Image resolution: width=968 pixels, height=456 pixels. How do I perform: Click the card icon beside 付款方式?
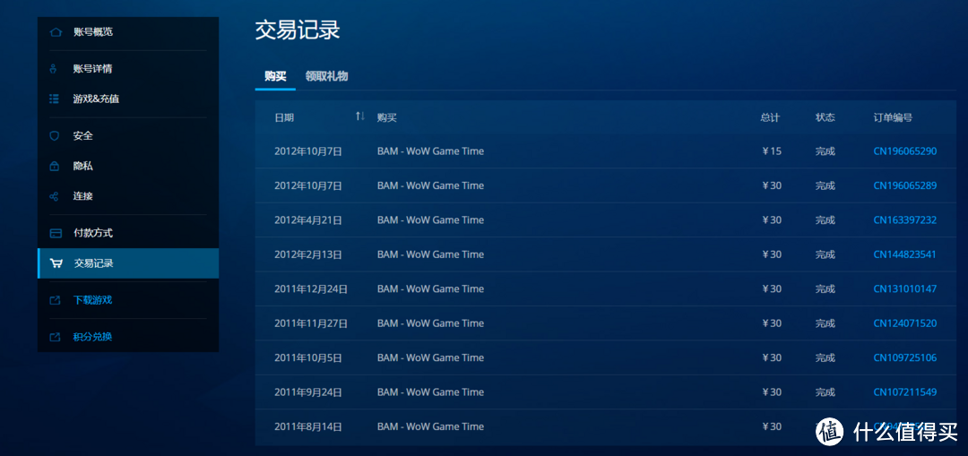(x=56, y=233)
